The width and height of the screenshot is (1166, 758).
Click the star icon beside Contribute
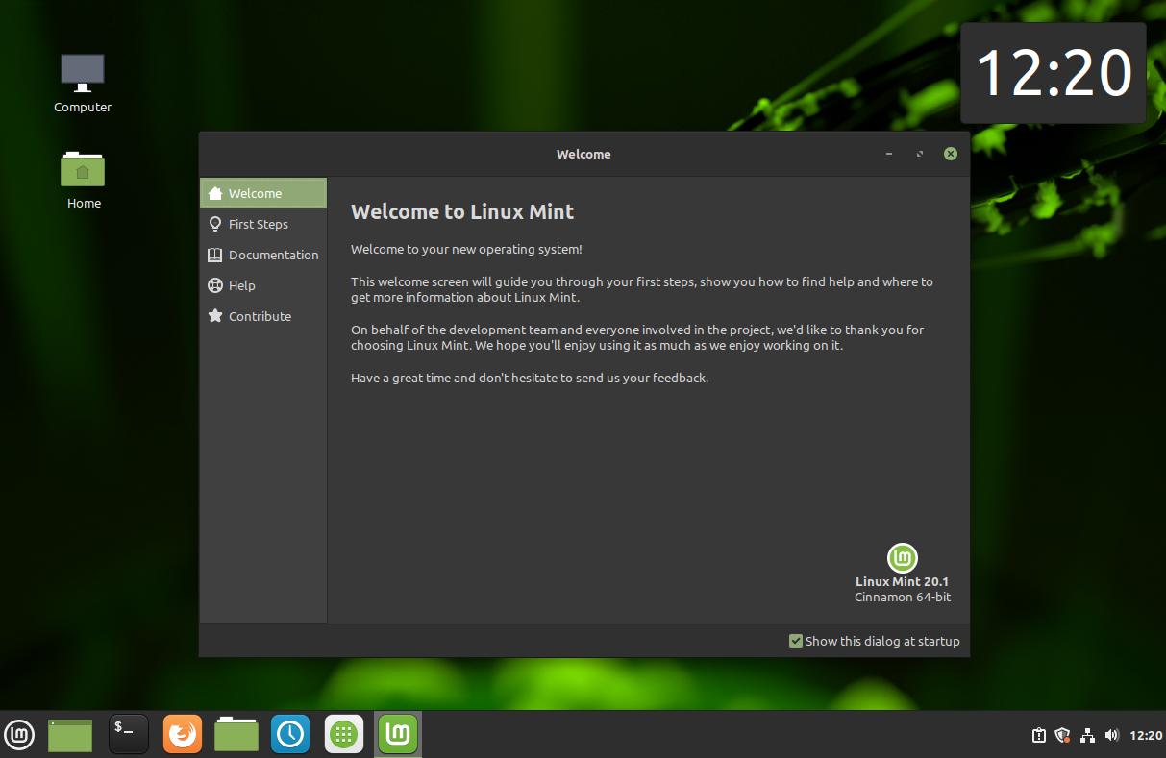215,316
